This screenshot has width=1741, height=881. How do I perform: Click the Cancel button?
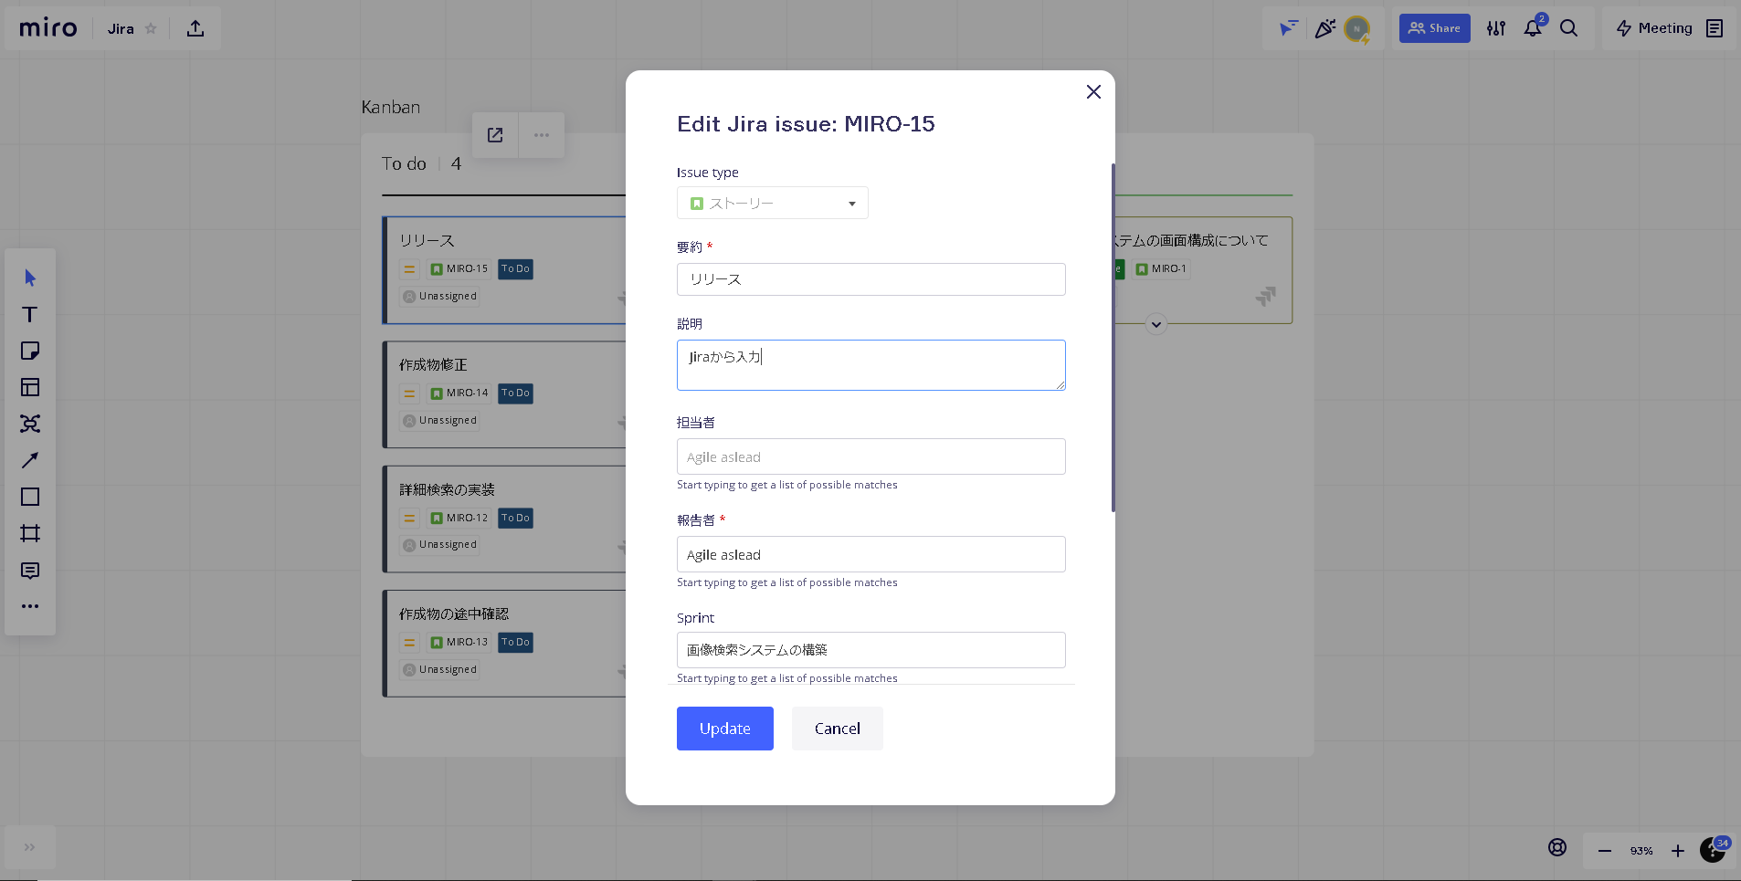click(x=837, y=729)
